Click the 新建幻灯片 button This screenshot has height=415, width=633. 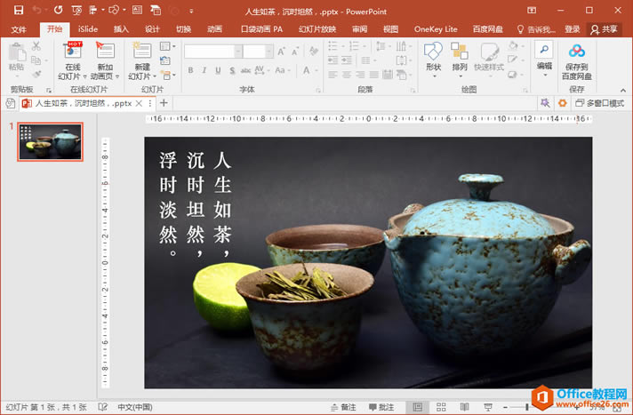click(142, 60)
